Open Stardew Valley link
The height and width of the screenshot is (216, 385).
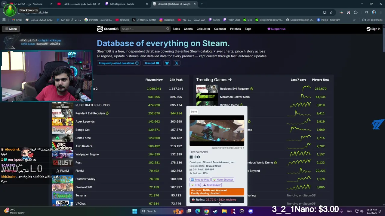[85, 179]
